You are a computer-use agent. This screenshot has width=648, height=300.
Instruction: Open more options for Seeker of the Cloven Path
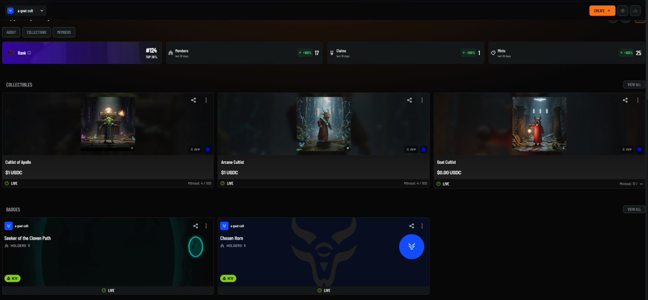(x=206, y=226)
